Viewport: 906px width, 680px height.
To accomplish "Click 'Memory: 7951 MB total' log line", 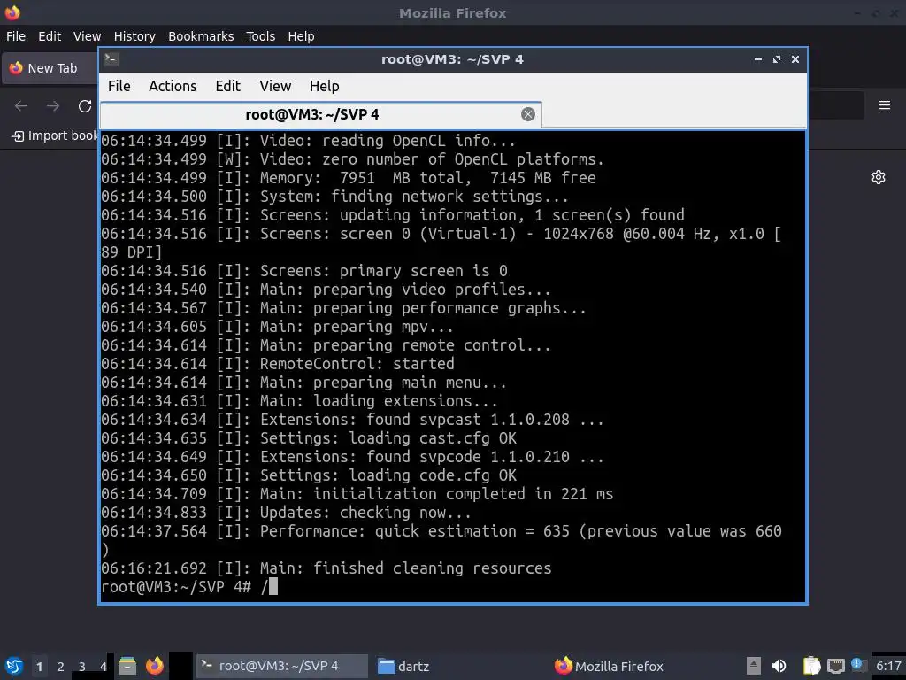I will tap(349, 178).
